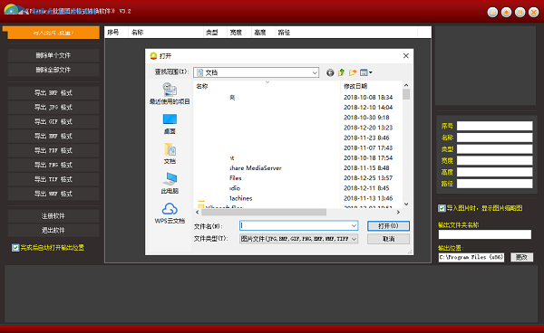Click 删除单个文件 delete single file
The height and width of the screenshot is (333, 544).
coord(53,55)
